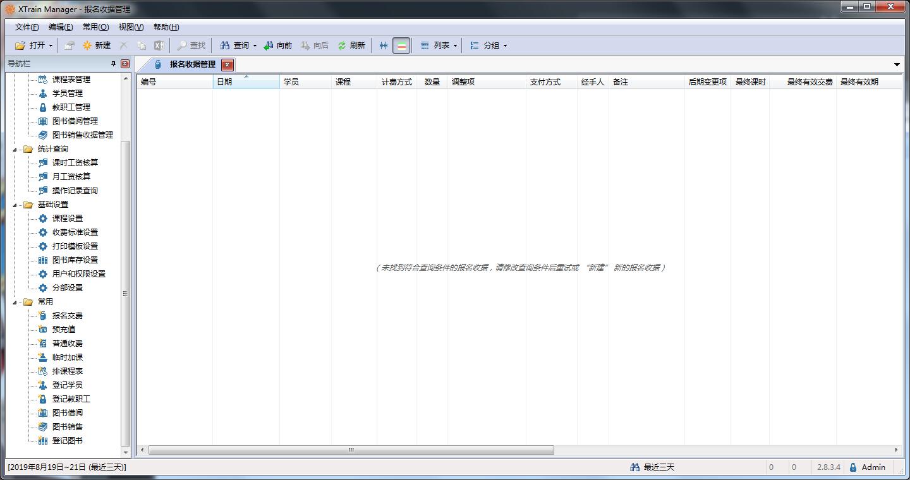The height and width of the screenshot is (480, 910).
Task: Open 收费标准设置 in the tree
Action: click(x=75, y=232)
